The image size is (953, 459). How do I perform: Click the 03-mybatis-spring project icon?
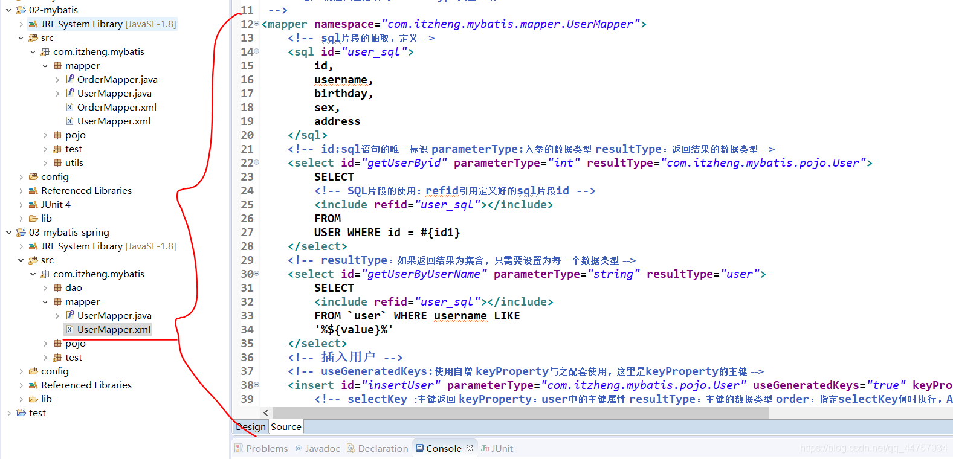pyautogui.click(x=21, y=233)
